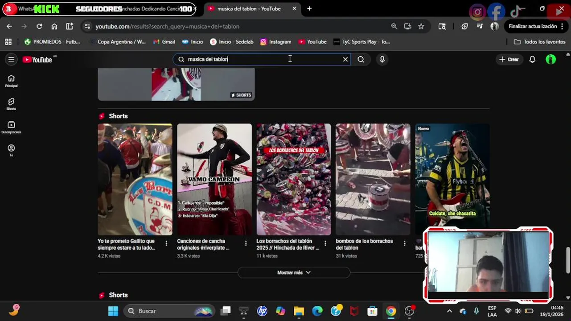Open the Tú section in the sidebar
Viewport: 571px width, 321px height.
pos(11,150)
